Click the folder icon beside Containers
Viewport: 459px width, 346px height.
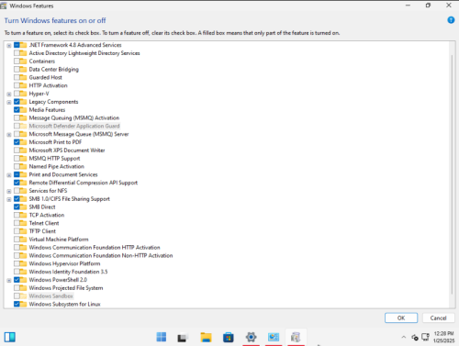(x=23, y=61)
